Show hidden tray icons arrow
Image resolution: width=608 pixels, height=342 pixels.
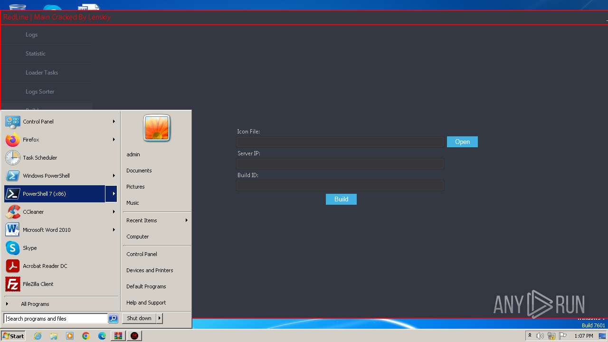pos(530,335)
